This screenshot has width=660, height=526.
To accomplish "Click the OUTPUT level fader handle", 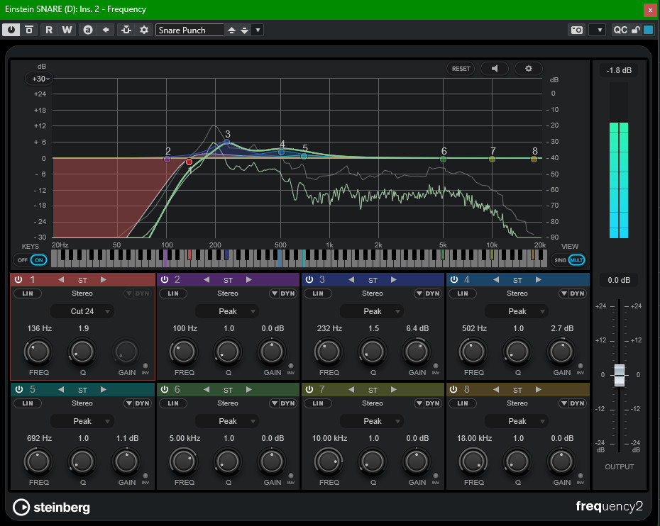I will pos(620,375).
